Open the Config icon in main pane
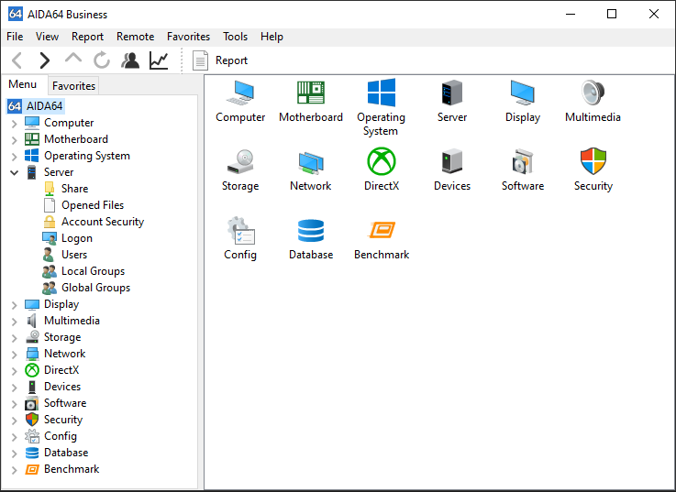The width and height of the screenshot is (676, 492). 240,231
